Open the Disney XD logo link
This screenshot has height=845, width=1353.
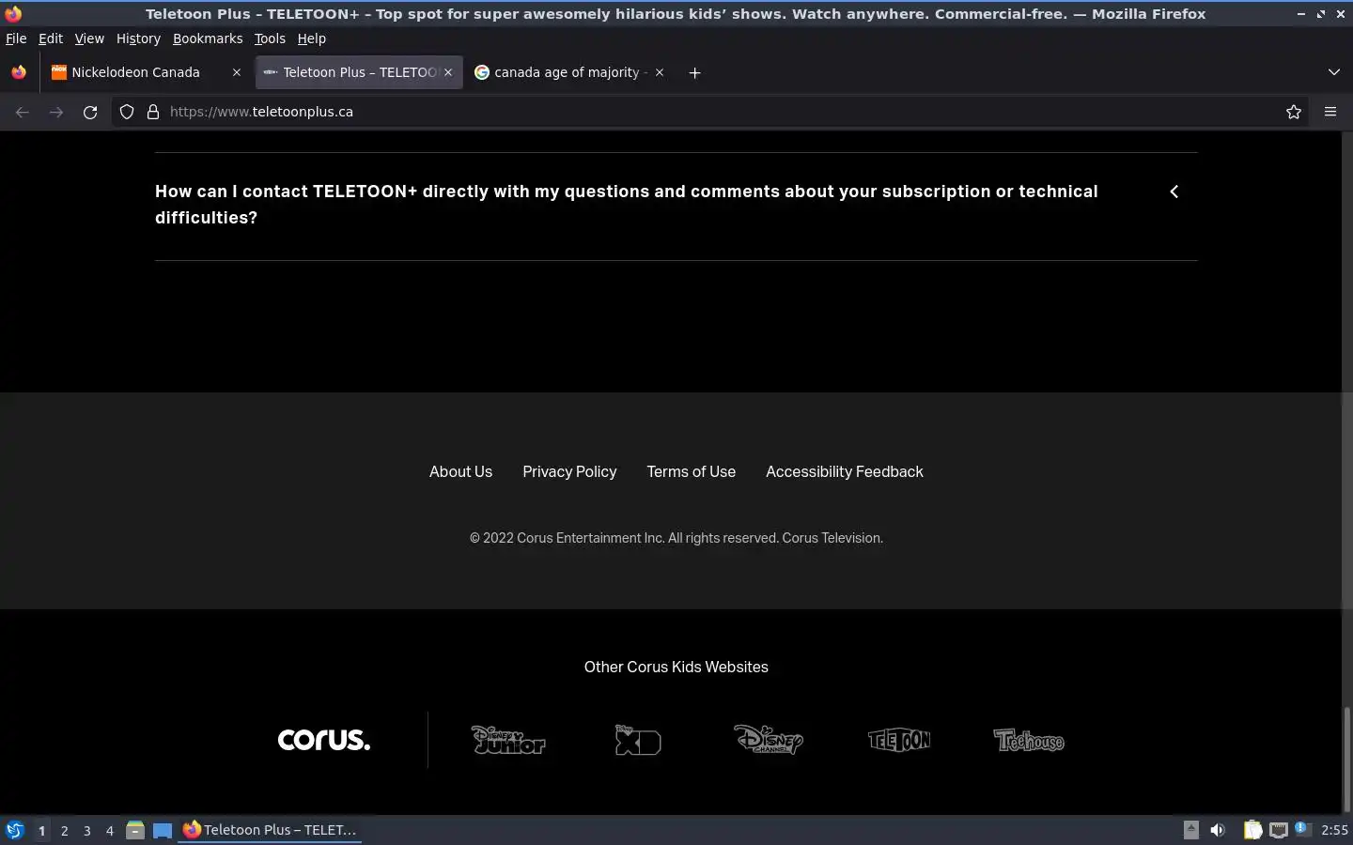click(x=638, y=740)
